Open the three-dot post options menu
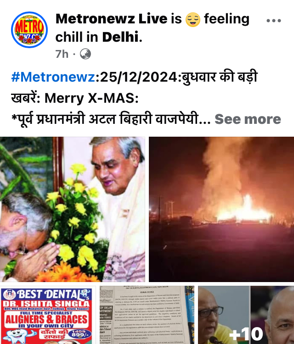 pyautogui.click(x=274, y=21)
